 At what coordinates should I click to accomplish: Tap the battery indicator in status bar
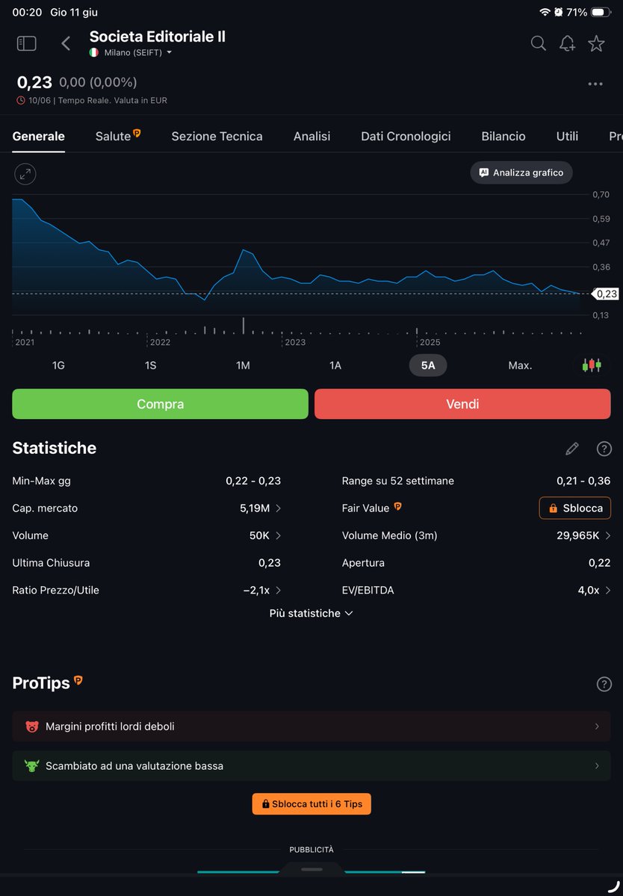tap(601, 13)
